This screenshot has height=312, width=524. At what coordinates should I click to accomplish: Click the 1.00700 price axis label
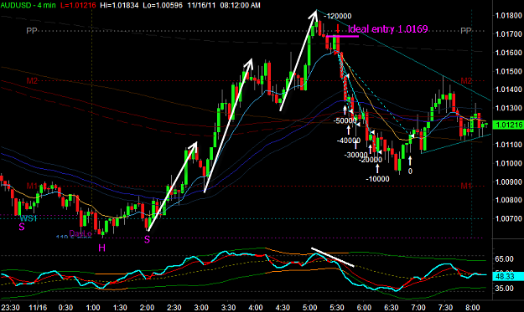508,218
